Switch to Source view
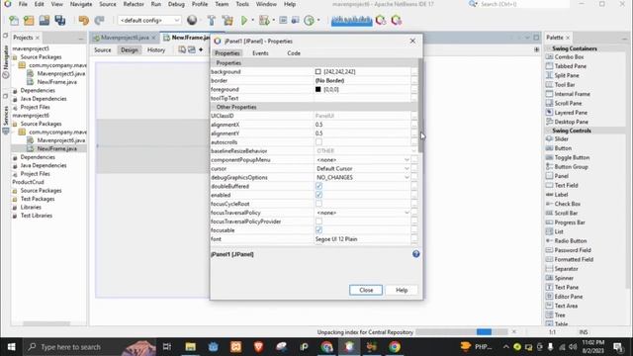The width and height of the screenshot is (633, 356). click(x=103, y=50)
